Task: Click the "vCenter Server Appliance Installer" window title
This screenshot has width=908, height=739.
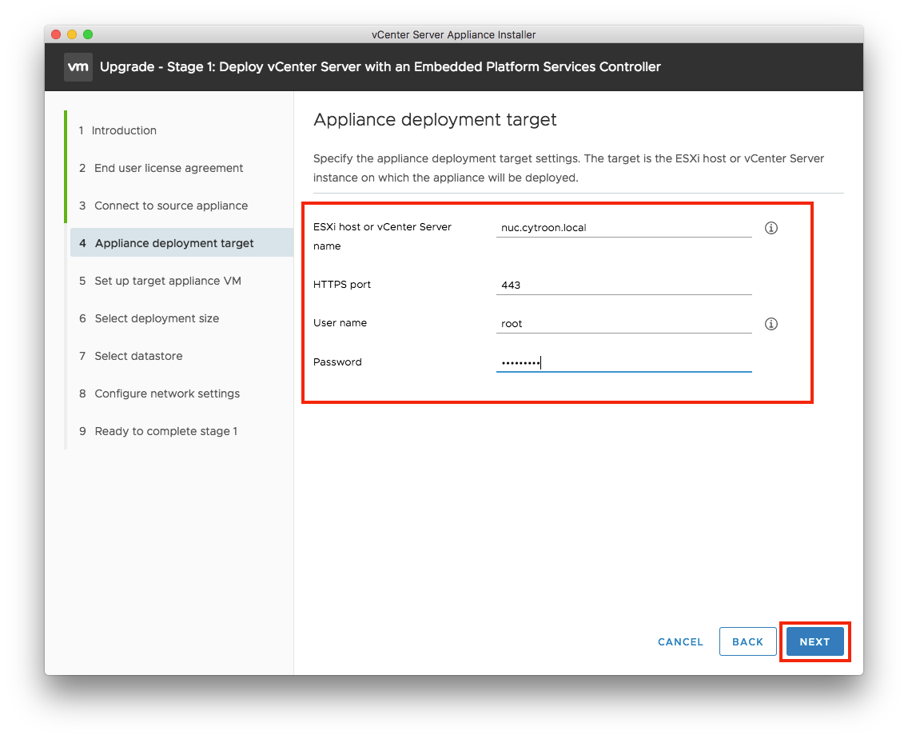Action: (x=454, y=34)
